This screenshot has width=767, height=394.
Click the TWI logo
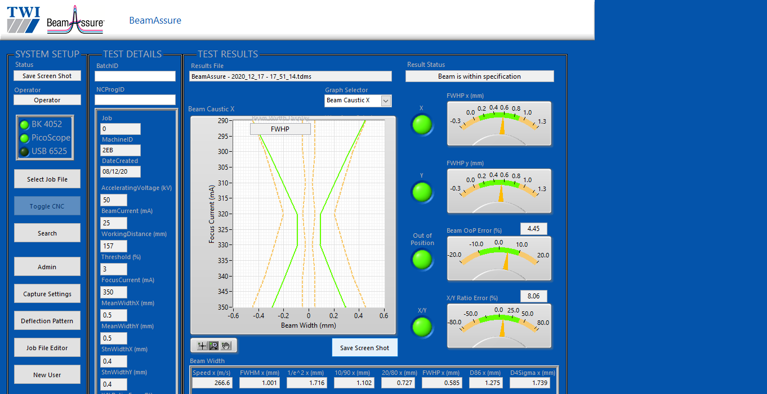coord(24,20)
